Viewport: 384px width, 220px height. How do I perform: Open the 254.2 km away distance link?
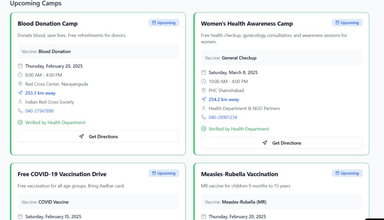coord(224,100)
